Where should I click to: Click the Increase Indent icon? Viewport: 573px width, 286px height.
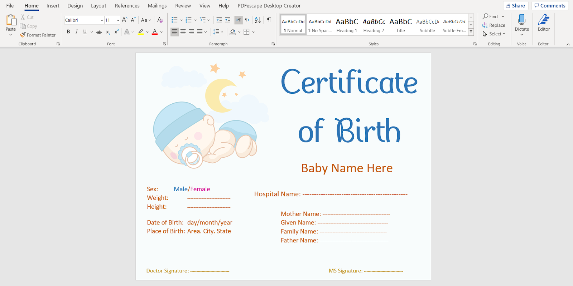[227, 20]
